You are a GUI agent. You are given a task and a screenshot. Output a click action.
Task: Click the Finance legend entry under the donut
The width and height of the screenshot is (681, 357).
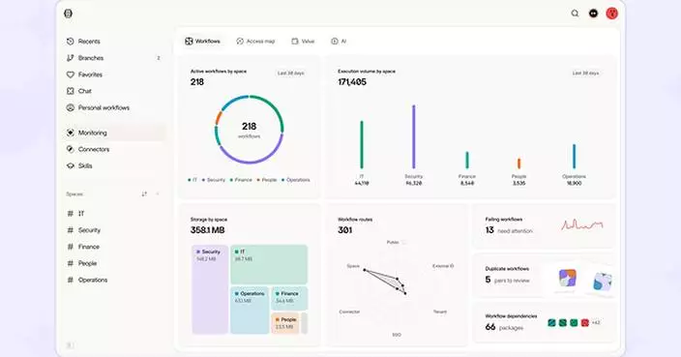tap(241, 180)
